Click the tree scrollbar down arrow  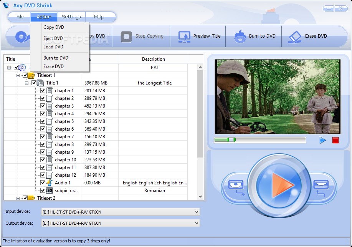click(200, 197)
